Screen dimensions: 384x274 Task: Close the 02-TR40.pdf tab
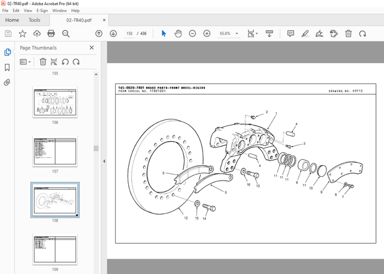pyautogui.click(x=104, y=20)
